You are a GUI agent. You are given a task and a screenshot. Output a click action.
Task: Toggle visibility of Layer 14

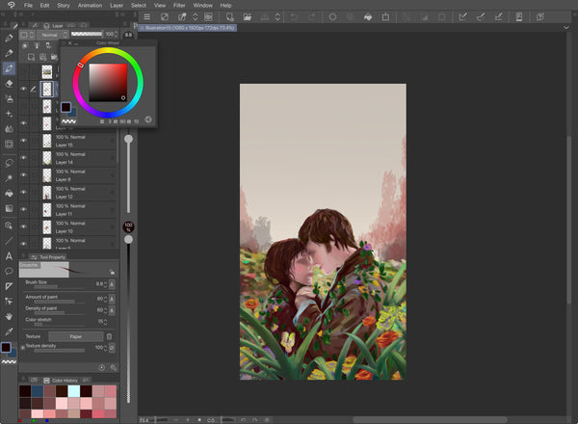coord(23,158)
